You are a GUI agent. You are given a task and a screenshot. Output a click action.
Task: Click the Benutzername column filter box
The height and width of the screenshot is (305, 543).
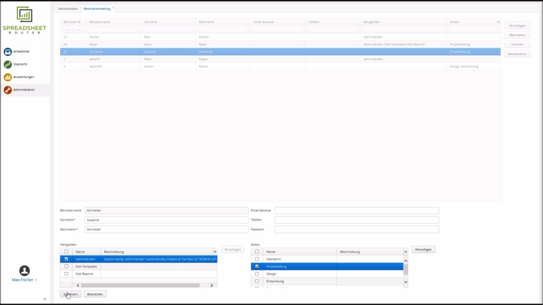(x=113, y=30)
